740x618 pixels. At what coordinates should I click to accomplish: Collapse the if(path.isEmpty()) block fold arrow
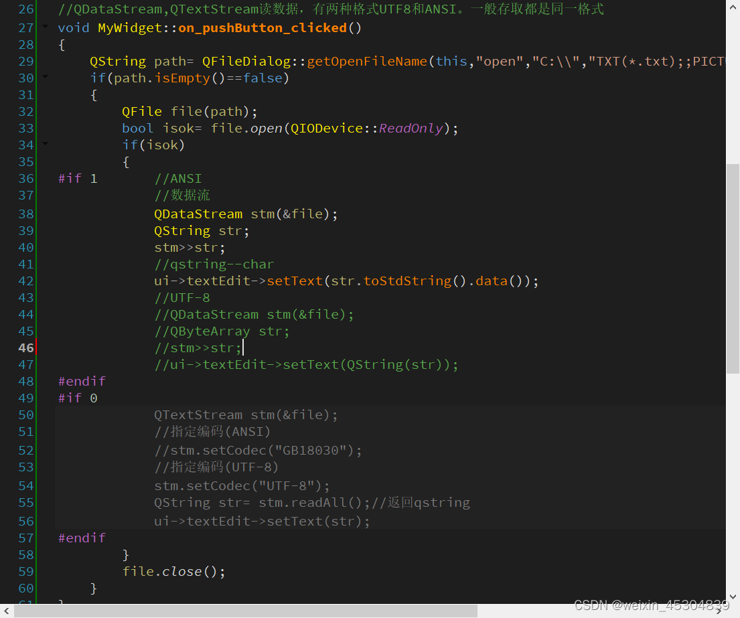pyautogui.click(x=44, y=78)
